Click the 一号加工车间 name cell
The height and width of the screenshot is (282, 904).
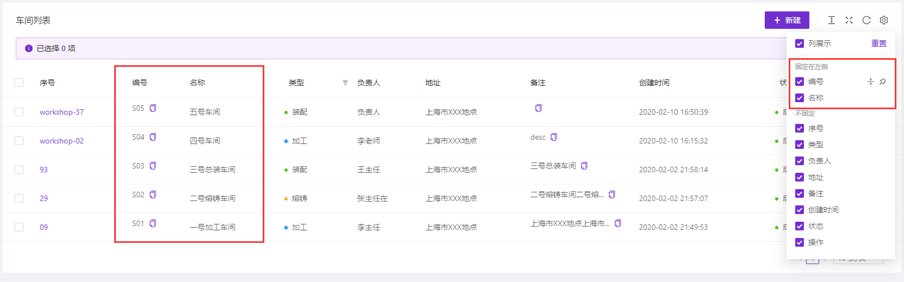pyautogui.click(x=213, y=227)
